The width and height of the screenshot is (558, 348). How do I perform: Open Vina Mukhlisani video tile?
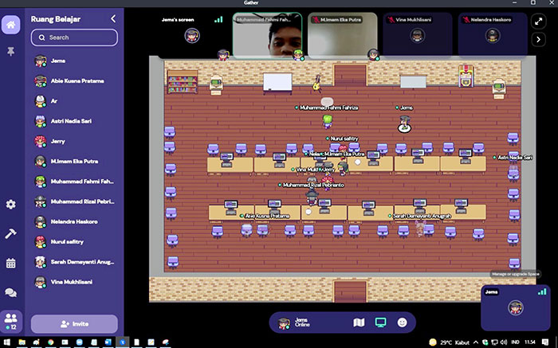pyautogui.click(x=418, y=34)
